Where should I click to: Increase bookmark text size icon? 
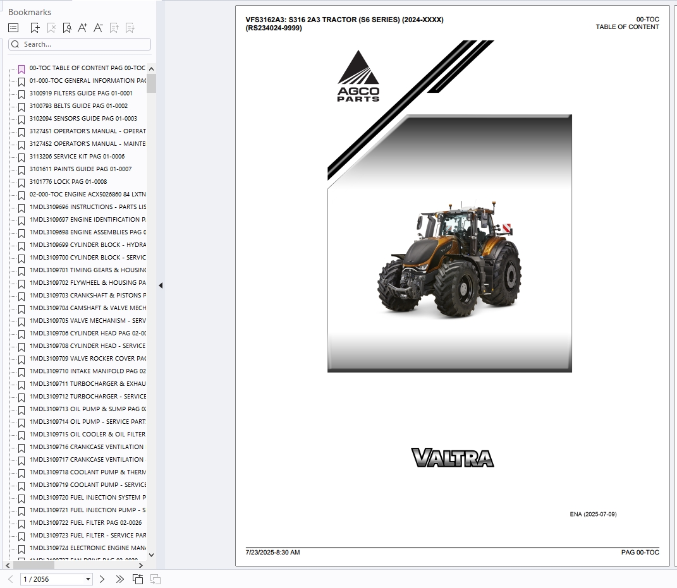[82, 28]
